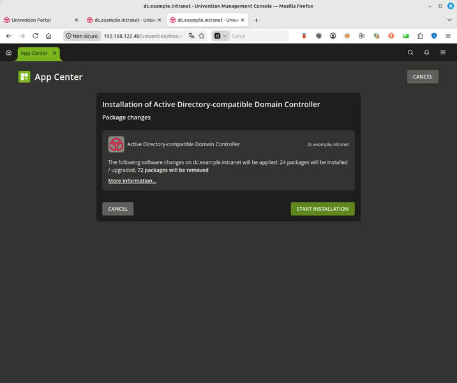Screen dimensions: 457x383
Task: Go to UMC home overview icon
Action: coord(9,52)
